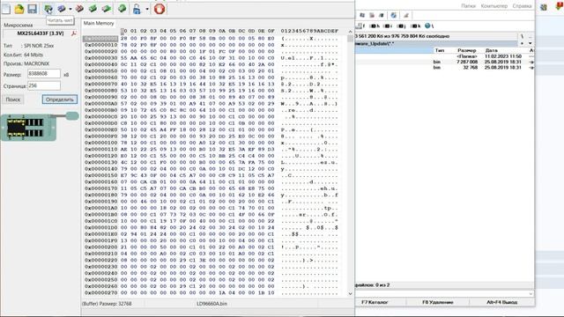The height and width of the screenshot is (317, 564).
Task: Open favorites star button in path bar
Action: coord(522,43)
